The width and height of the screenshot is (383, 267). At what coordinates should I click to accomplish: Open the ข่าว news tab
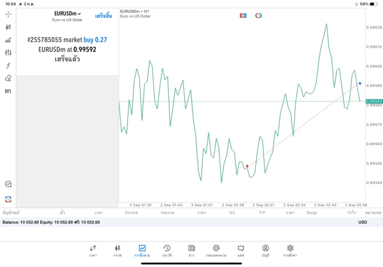[191, 251]
